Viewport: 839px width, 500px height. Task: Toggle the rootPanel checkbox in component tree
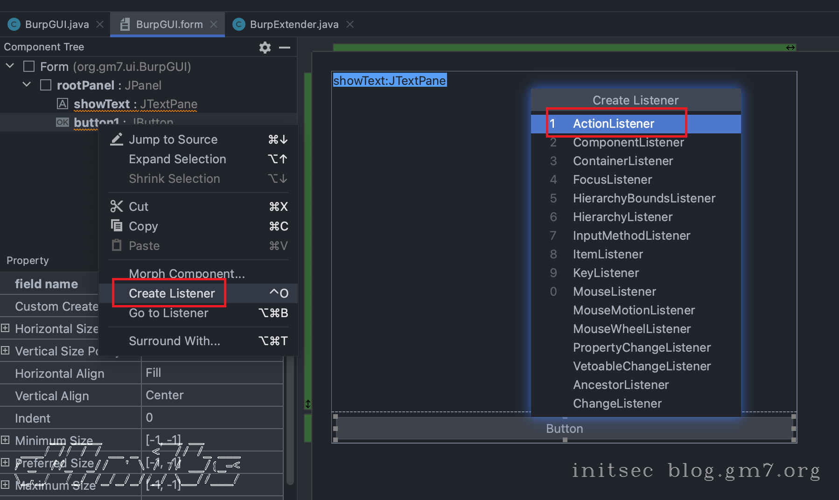click(46, 85)
